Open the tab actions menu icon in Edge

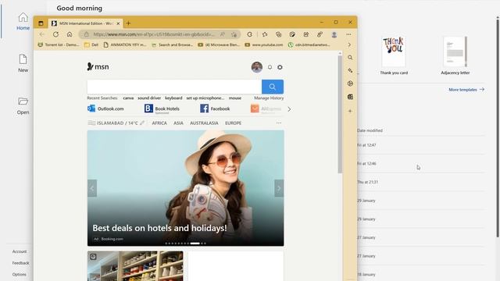tap(41, 23)
